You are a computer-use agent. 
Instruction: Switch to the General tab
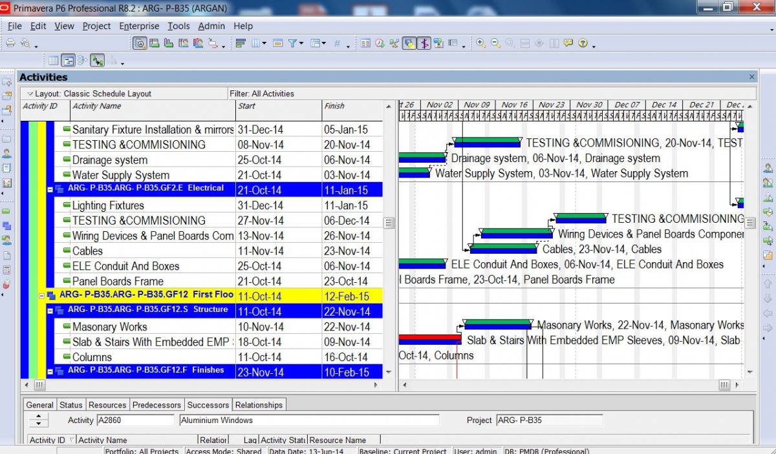(39, 405)
